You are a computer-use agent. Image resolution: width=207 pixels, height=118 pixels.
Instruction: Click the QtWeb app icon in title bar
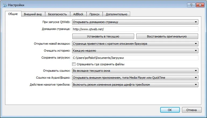tap(5, 5)
